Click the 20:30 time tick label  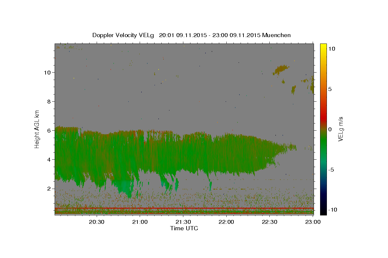[97, 222]
